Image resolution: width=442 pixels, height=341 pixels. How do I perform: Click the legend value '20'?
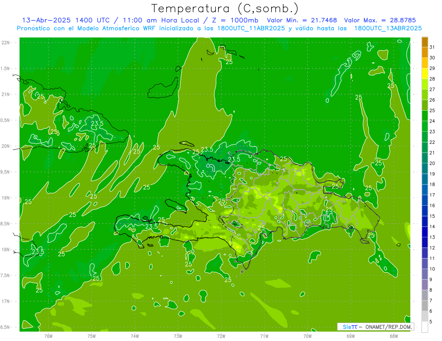[432, 163]
